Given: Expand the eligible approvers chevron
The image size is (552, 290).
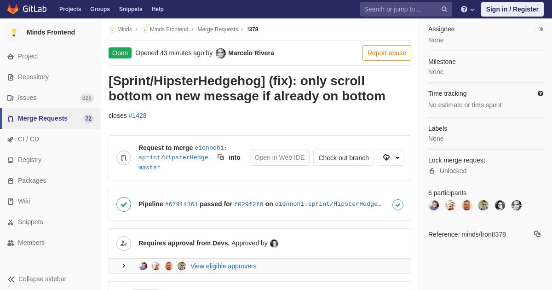Looking at the screenshot, I should (x=124, y=266).
